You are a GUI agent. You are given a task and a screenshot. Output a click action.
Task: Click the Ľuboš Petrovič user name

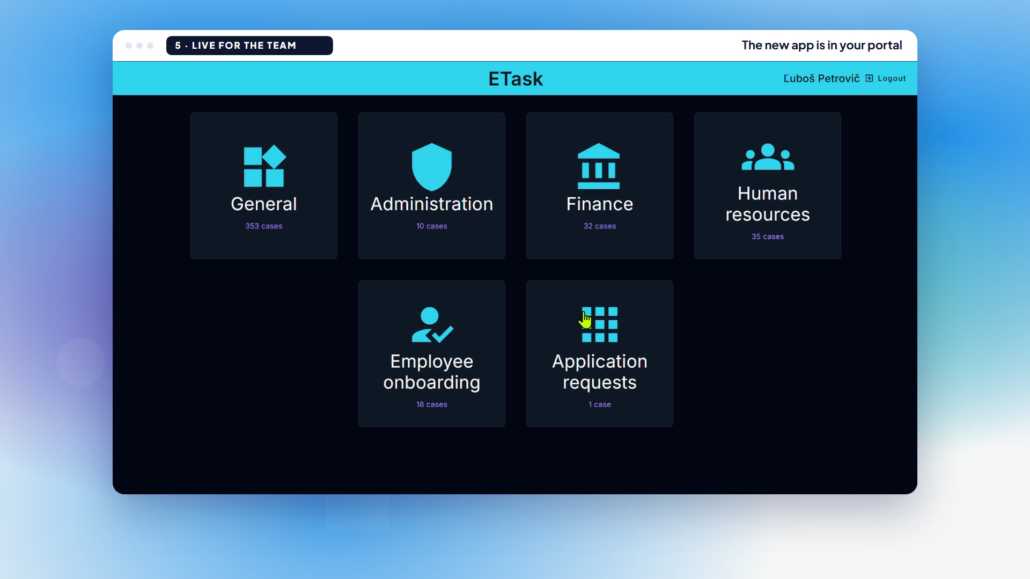[821, 78]
